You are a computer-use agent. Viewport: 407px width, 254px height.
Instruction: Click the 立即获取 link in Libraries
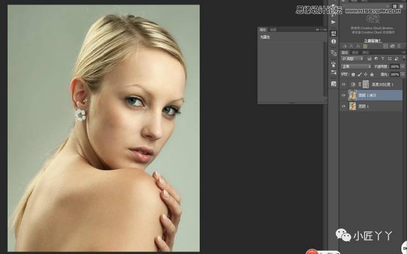(372, 41)
